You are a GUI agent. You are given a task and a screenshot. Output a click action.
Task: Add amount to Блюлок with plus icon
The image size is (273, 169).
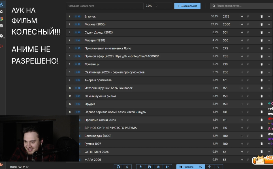coord(242,16)
